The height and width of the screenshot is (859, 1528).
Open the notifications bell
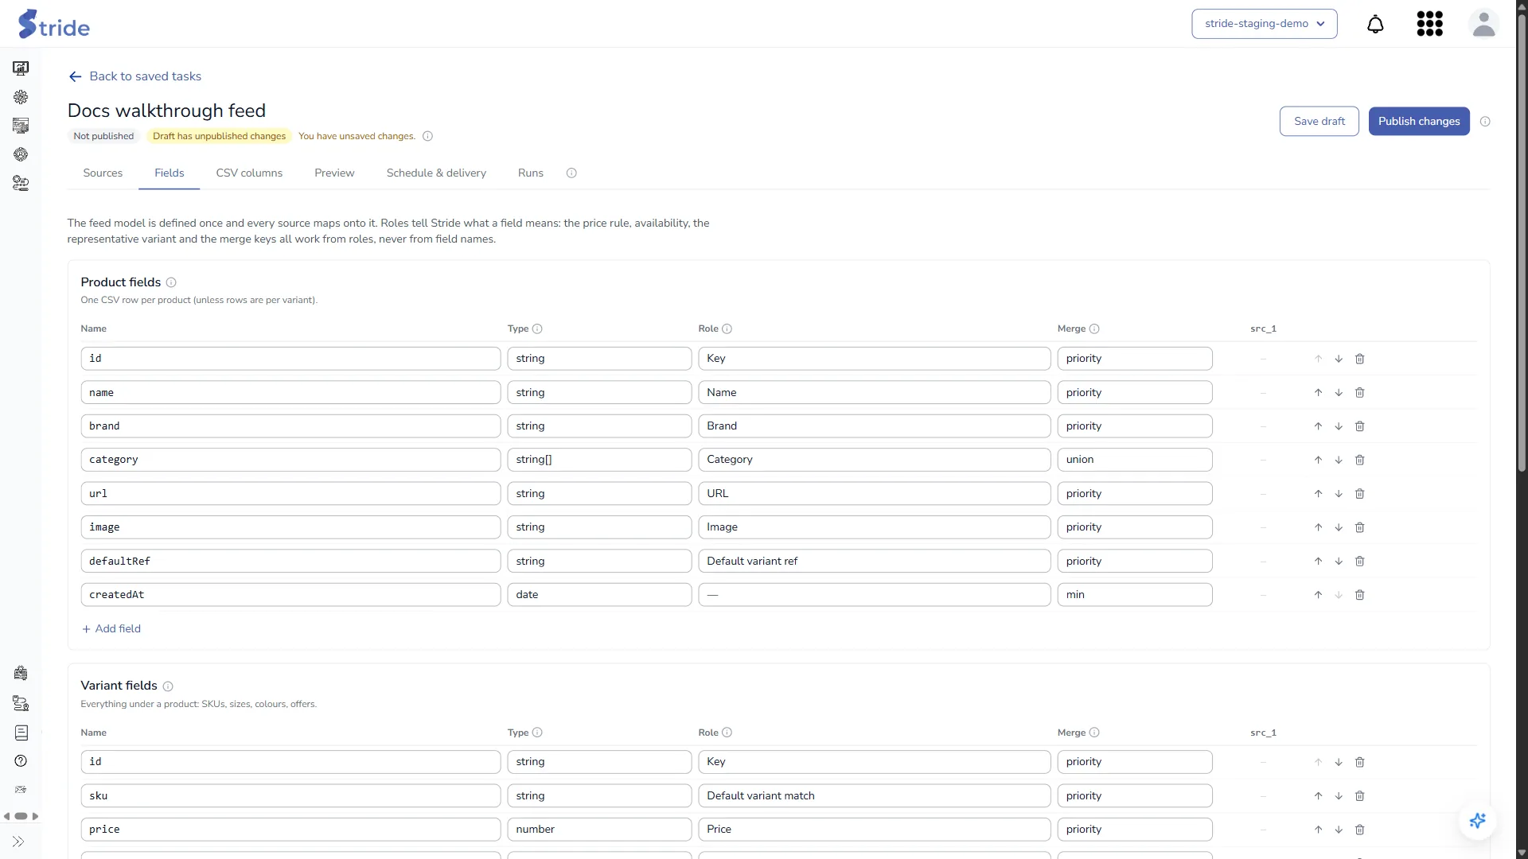(x=1375, y=24)
